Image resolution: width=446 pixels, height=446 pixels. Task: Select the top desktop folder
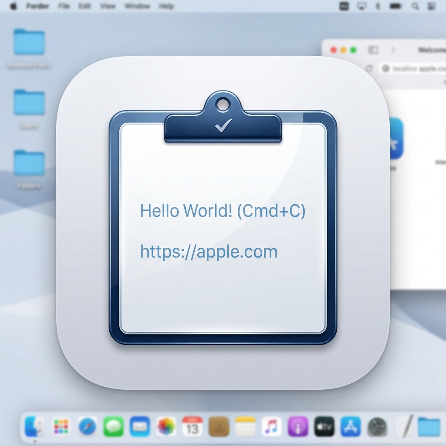(x=29, y=42)
